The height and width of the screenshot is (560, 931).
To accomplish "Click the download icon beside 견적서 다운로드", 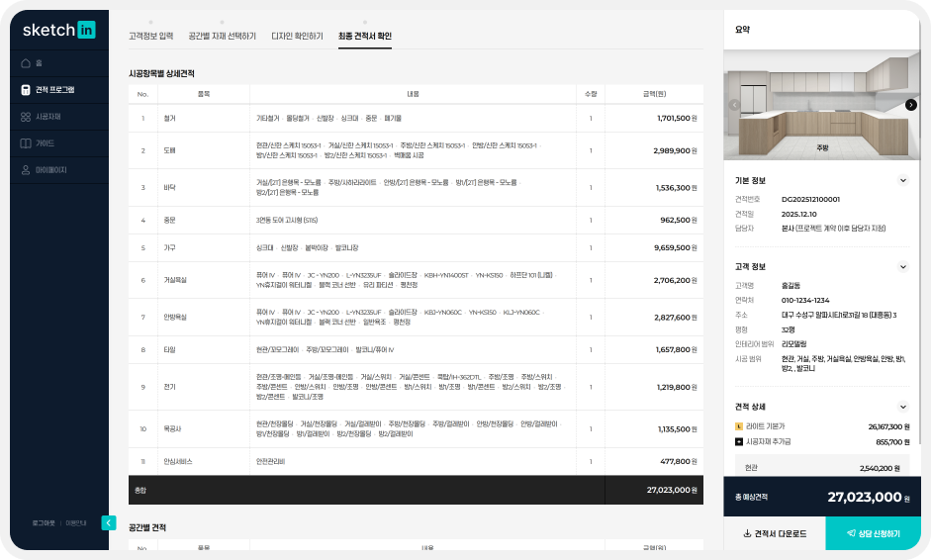I will pyautogui.click(x=747, y=533).
